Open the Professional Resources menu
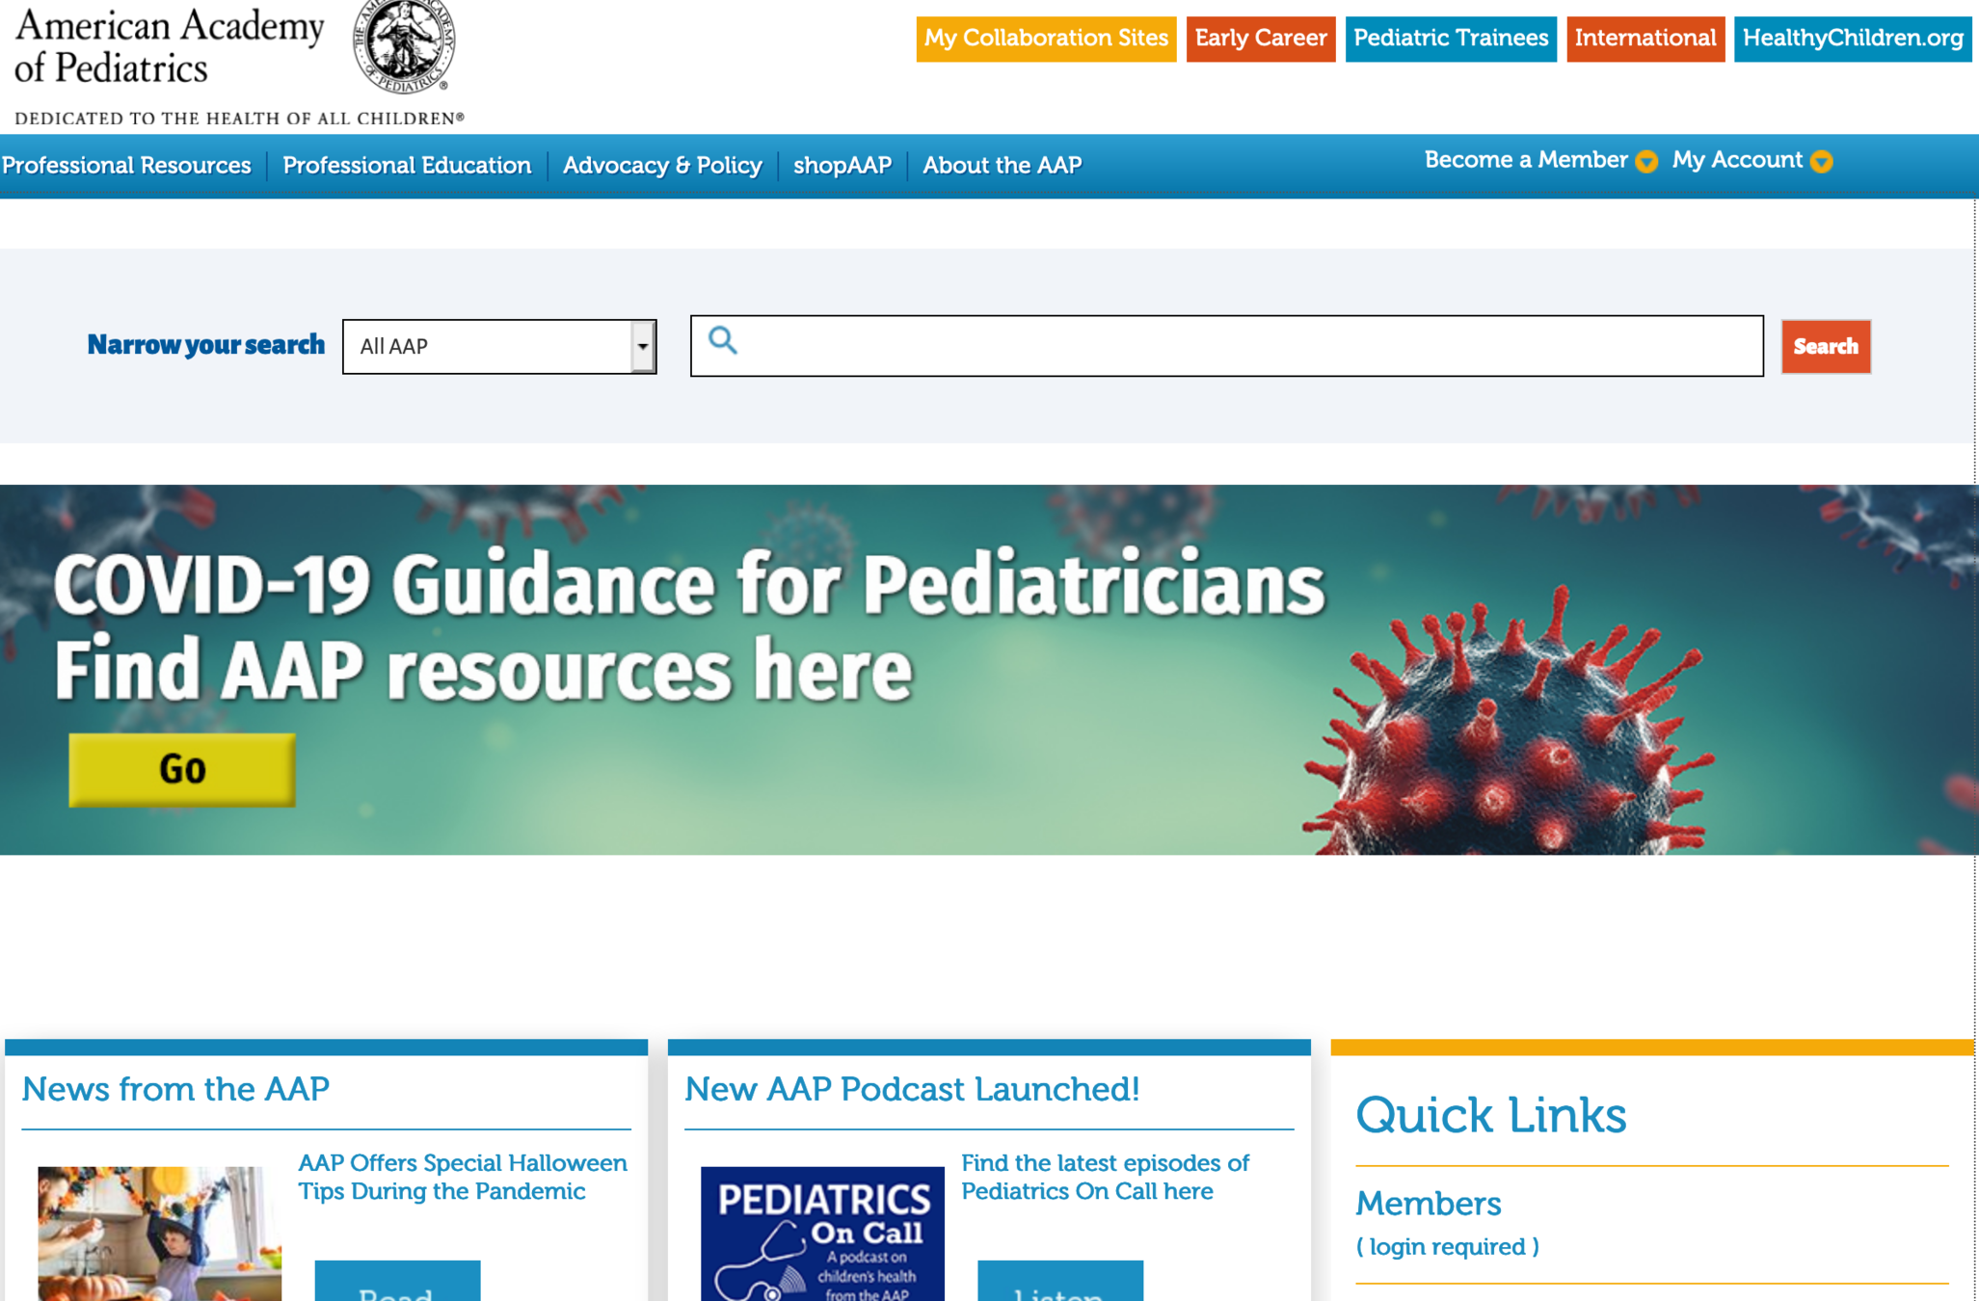The height and width of the screenshot is (1301, 1979). [x=126, y=166]
